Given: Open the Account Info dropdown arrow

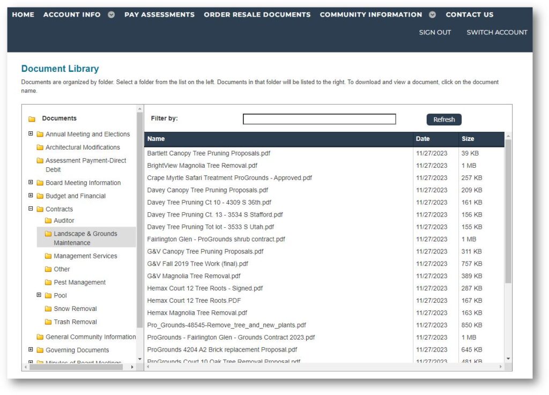Looking at the screenshot, I should pos(112,14).
